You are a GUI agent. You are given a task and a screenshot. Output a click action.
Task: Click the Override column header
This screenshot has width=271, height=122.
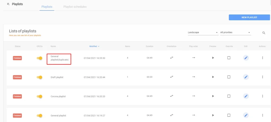coord(229,46)
